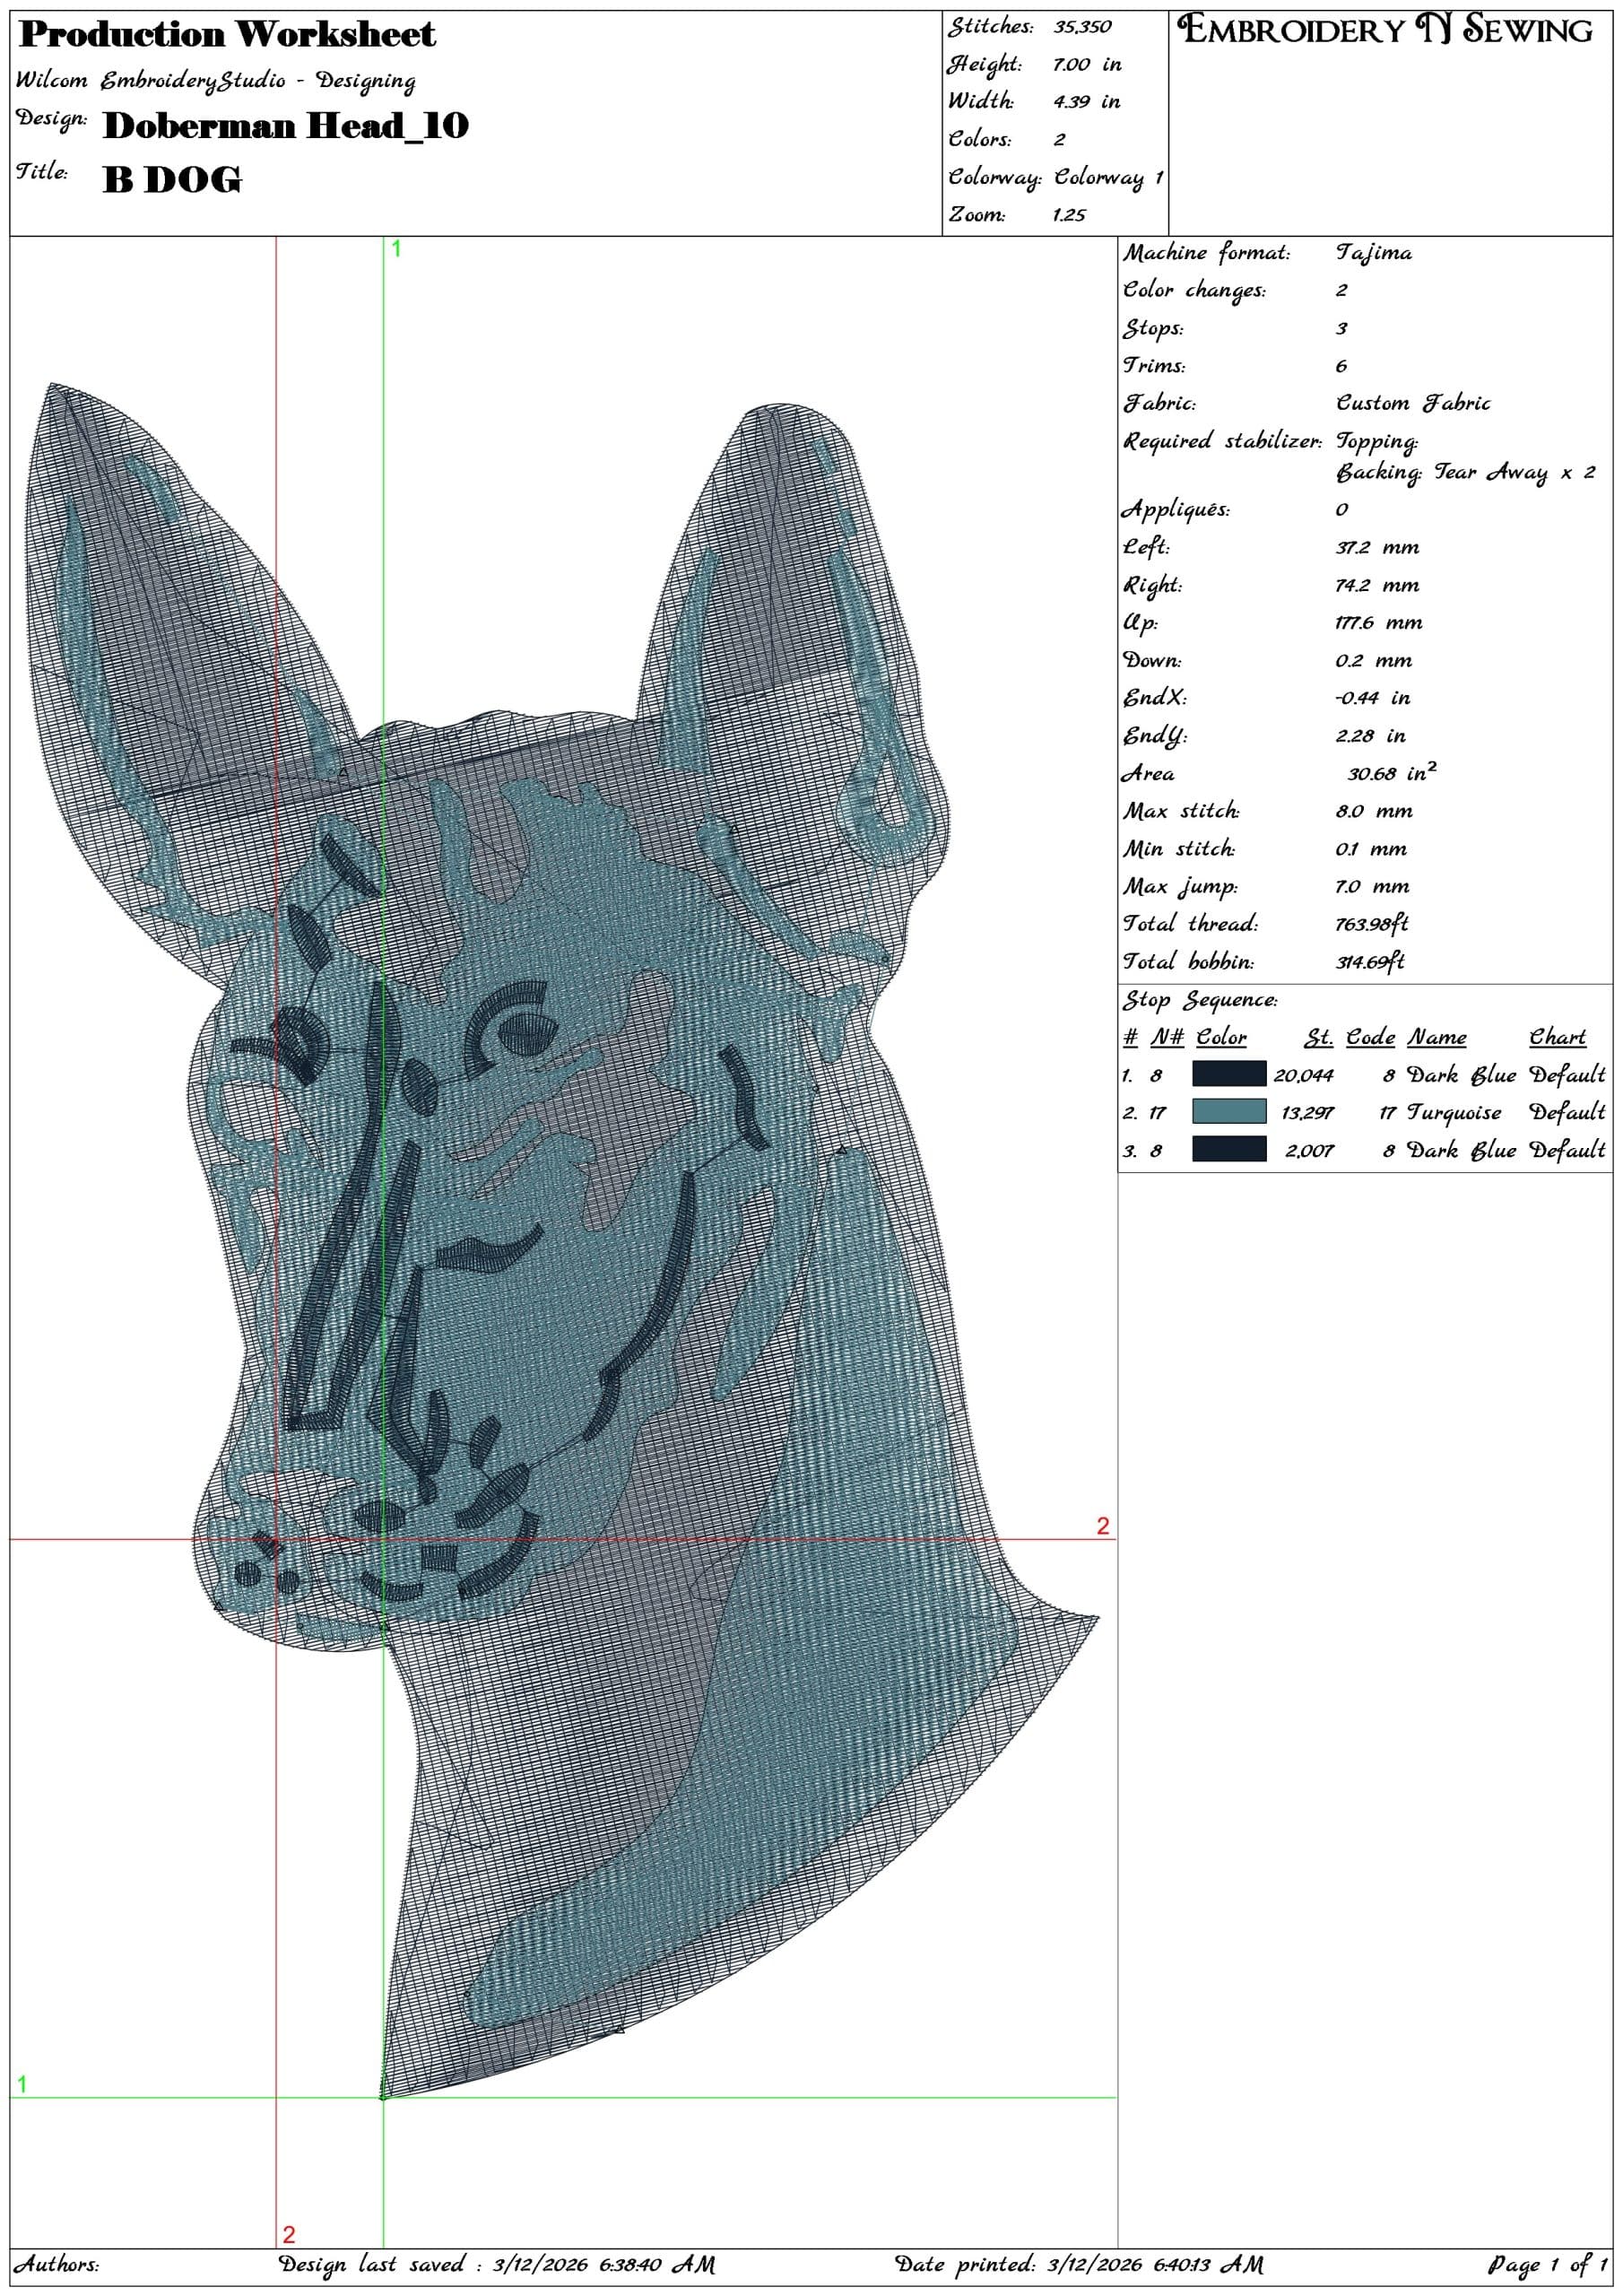The width and height of the screenshot is (1623, 2296).
Task: Click the 'Production Worksheet' heading
Action: (227, 35)
